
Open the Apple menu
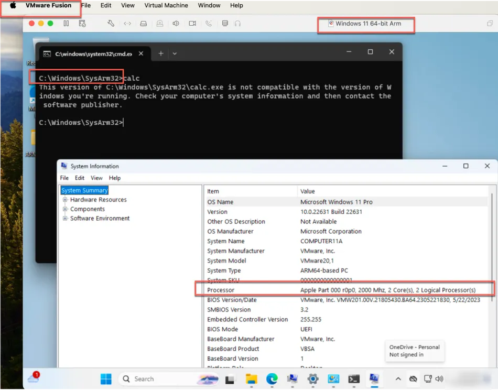pyautogui.click(x=13, y=5)
